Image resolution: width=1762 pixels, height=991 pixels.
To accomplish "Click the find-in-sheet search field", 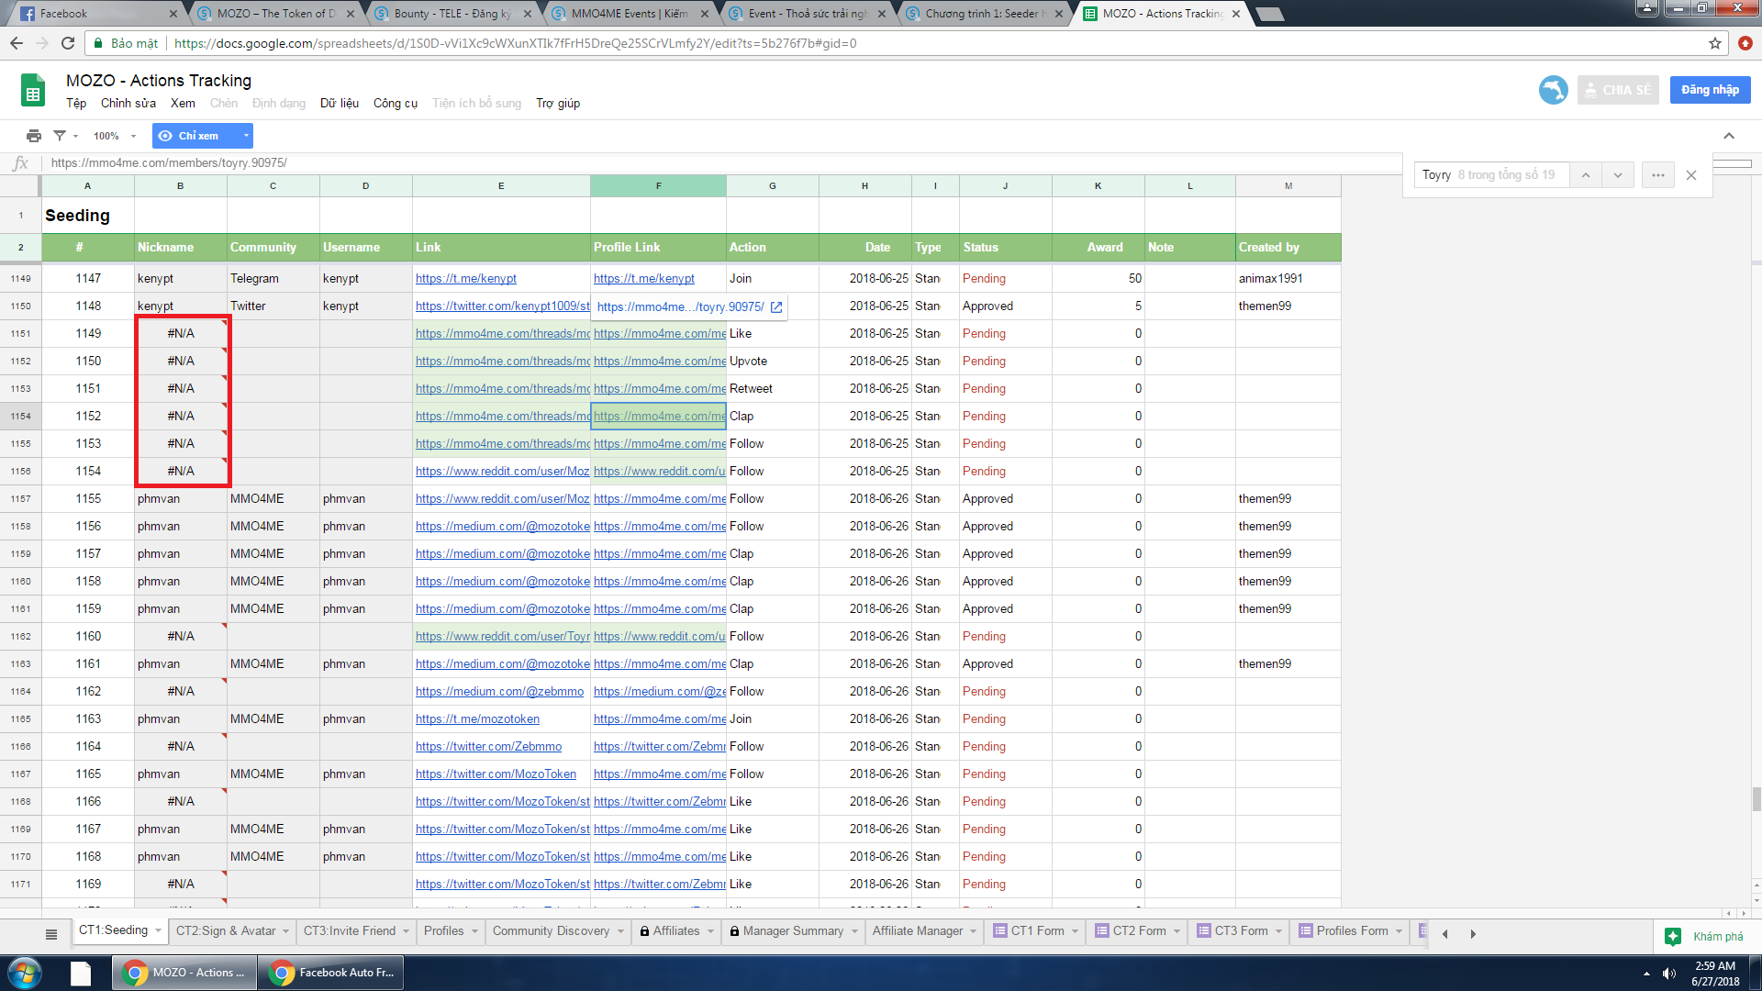I will point(1491,175).
